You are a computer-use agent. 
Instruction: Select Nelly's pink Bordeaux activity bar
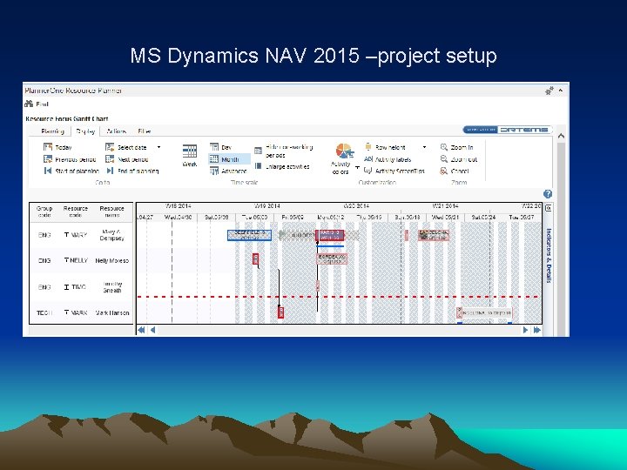(332, 259)
